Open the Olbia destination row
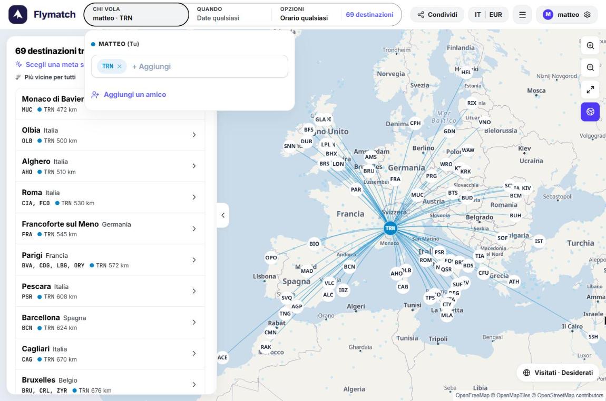This screenshot has height=401, width=606. pos(110,135)
